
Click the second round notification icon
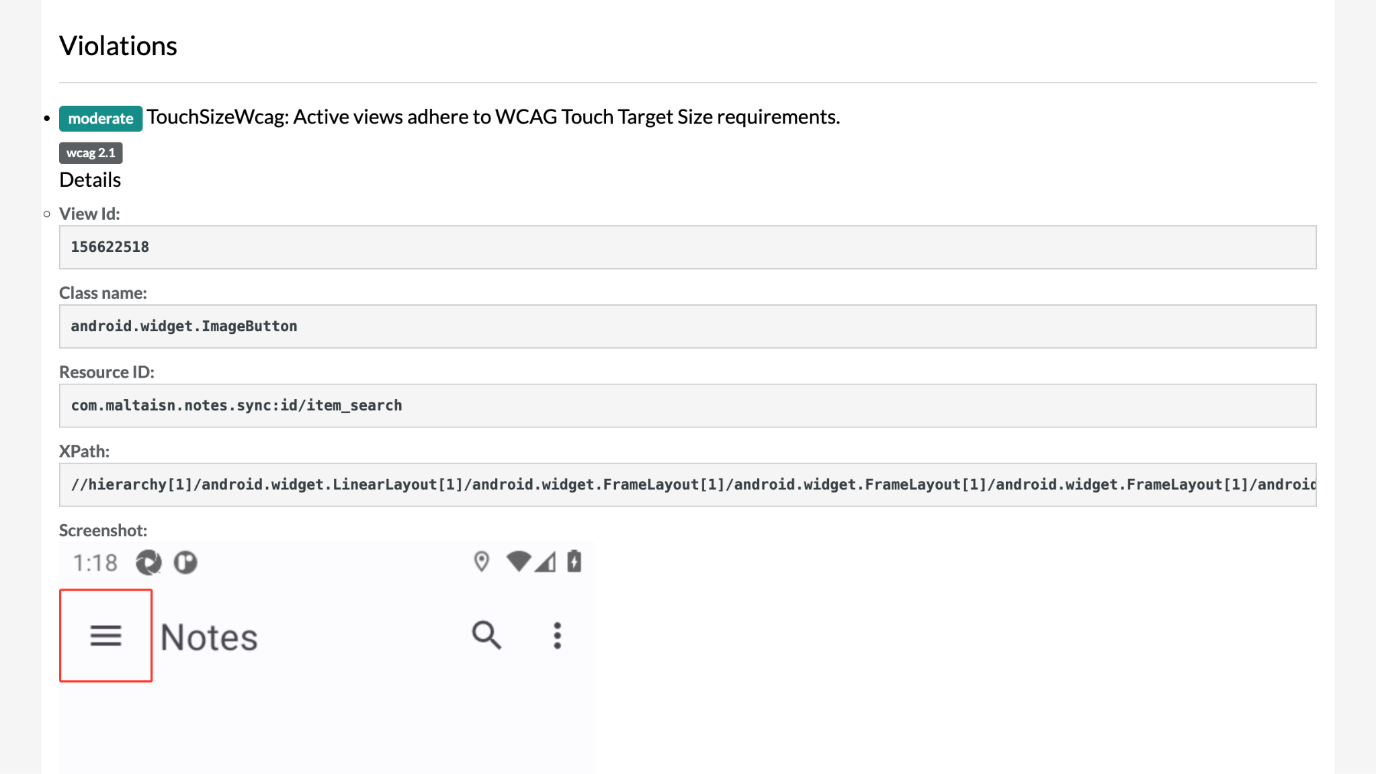[x=185, y=562]
